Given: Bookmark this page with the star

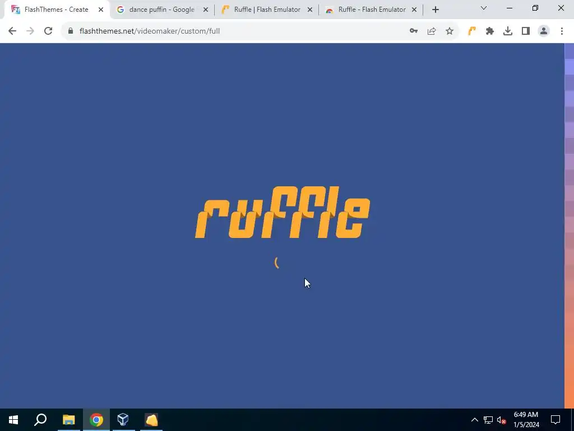Looking at the screenshot, I should click(450, 31).
